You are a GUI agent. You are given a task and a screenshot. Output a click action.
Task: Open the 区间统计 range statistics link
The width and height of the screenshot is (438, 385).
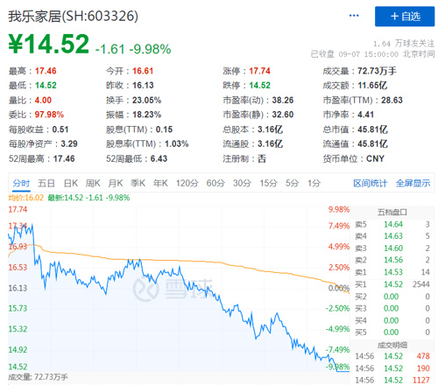[x=371, y=183]
